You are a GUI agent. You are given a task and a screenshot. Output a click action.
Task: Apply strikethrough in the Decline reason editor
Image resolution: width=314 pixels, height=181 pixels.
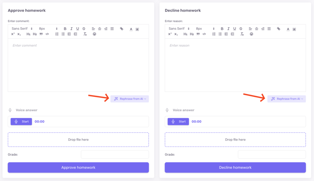coord(241,29)
